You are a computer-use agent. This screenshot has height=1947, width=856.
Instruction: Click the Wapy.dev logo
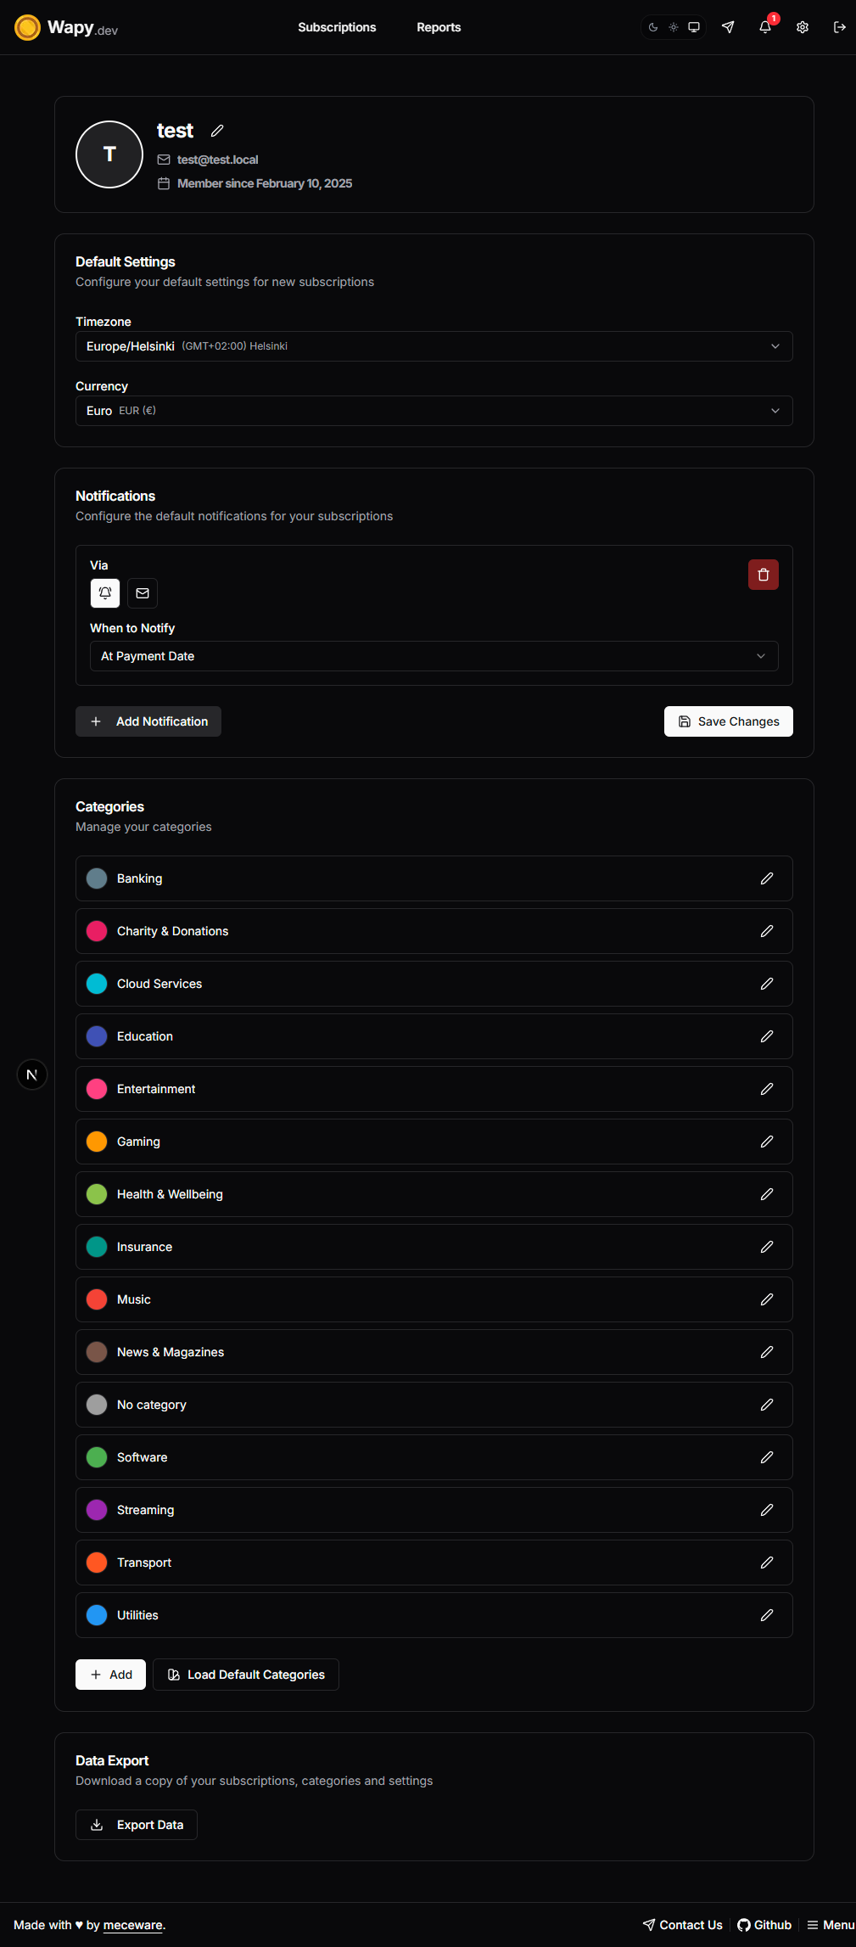tap(66, 27)
